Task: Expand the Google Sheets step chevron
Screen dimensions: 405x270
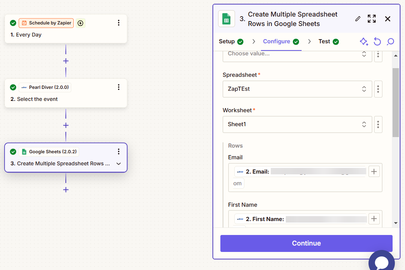Action: click(118, 164)
